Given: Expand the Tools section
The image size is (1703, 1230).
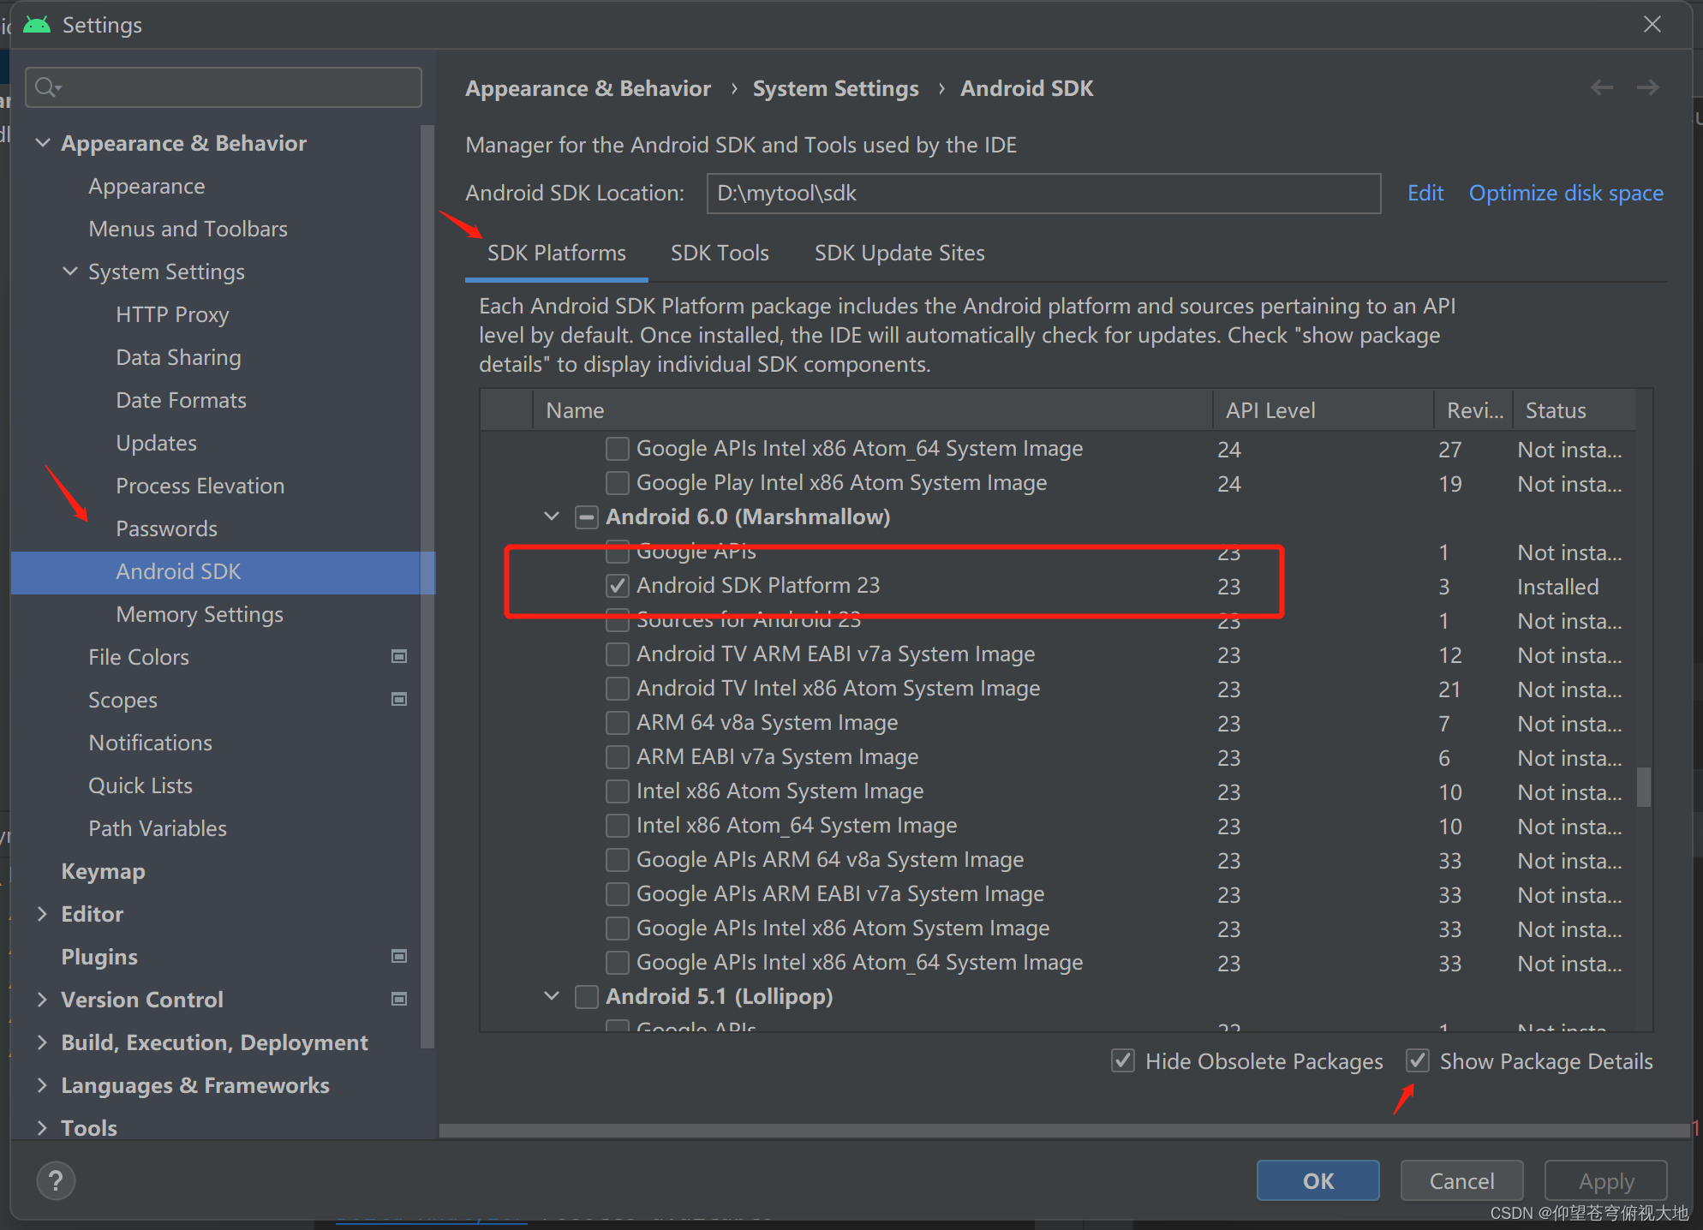Looking at the screenshot, I should [x=42, y=1128].
